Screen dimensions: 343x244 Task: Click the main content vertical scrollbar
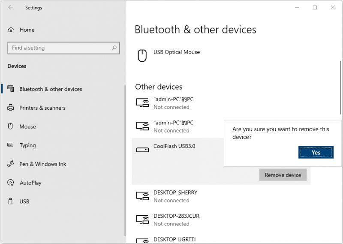[x=340, y=87]
